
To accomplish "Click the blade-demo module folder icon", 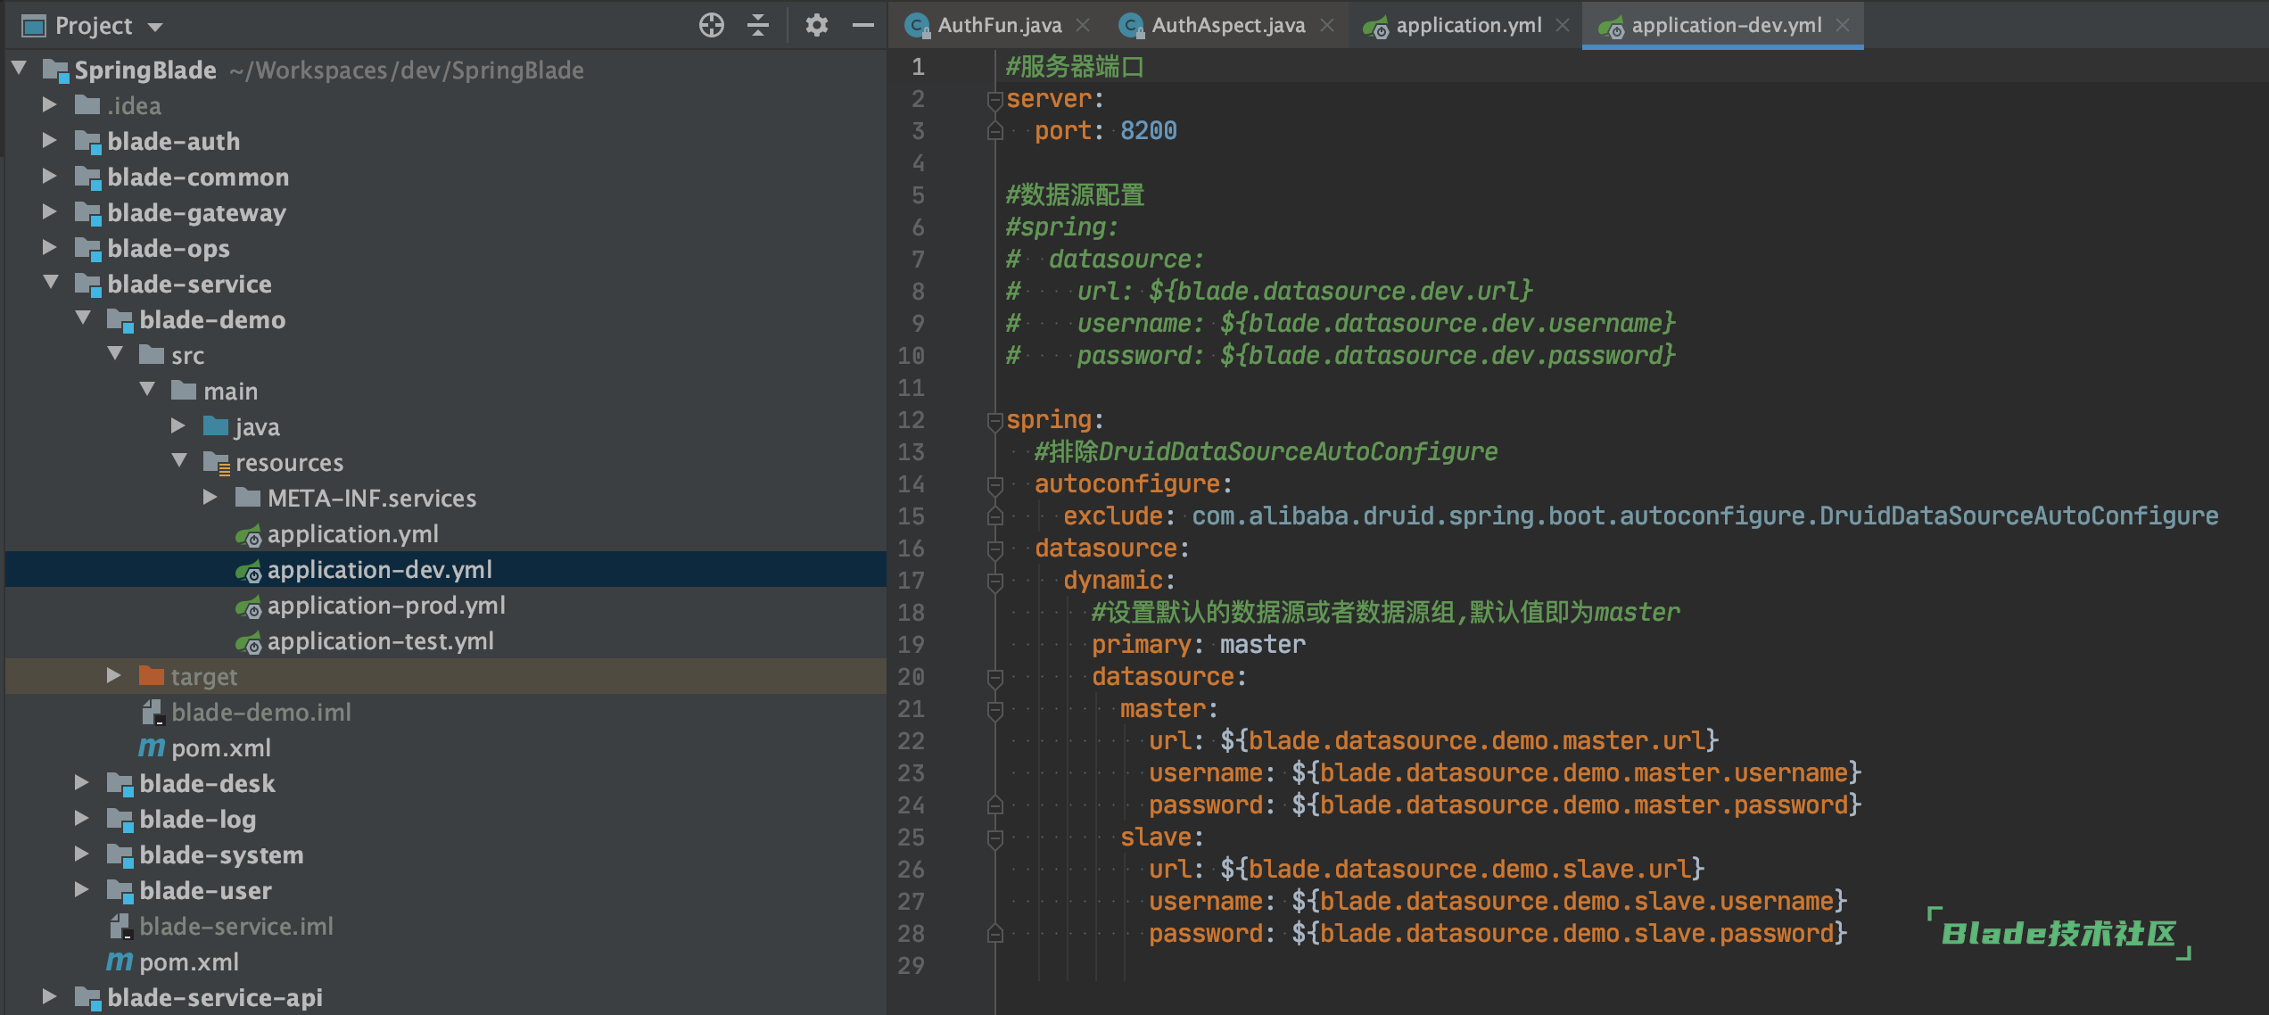I will [120, 319].
